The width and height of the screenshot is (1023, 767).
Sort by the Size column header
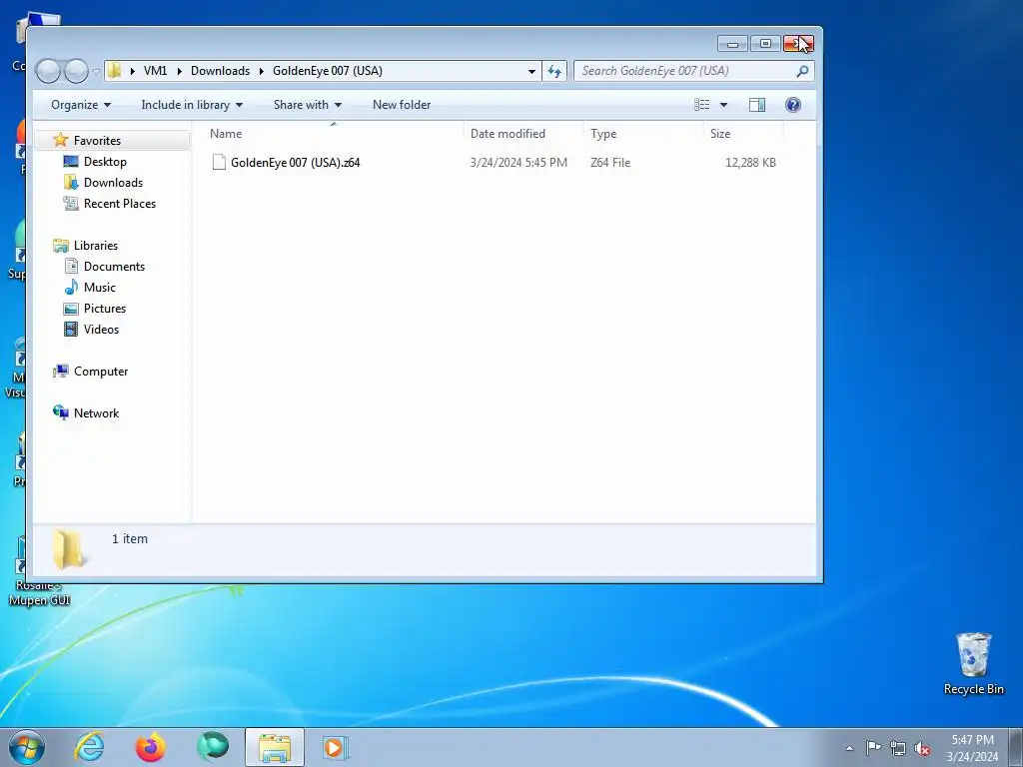[x=743, y=134]
